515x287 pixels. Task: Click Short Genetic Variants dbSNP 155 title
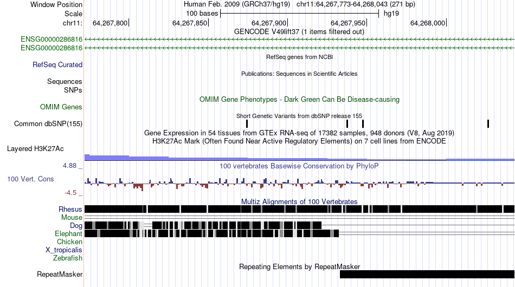[299, 116]
